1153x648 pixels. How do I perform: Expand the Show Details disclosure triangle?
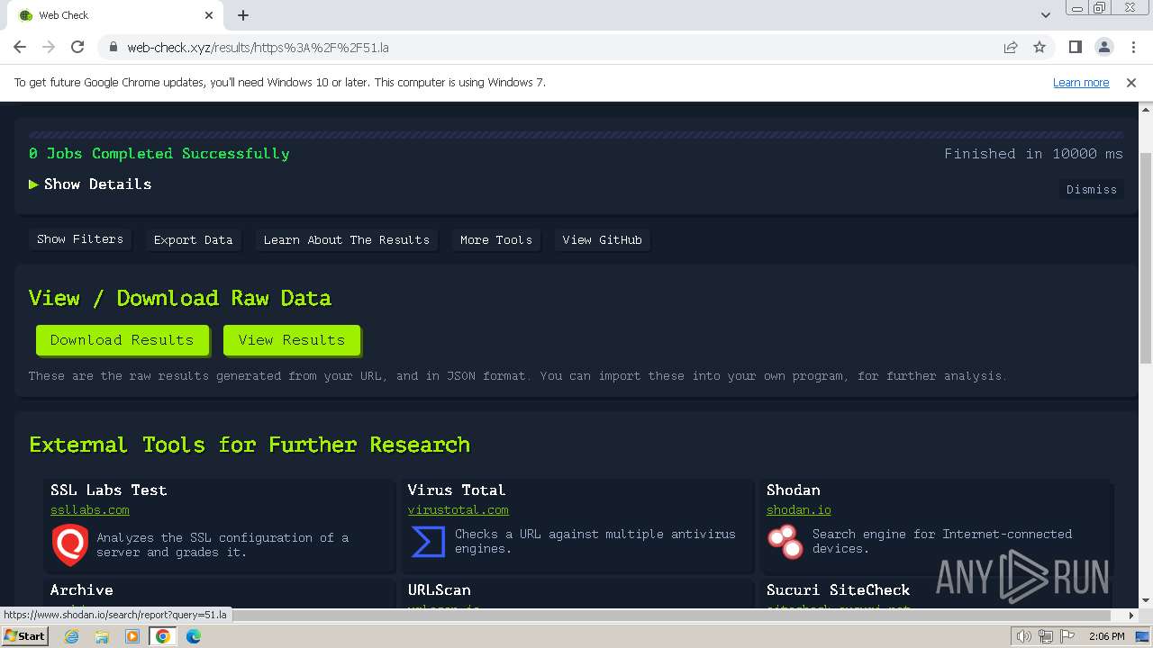(33, 184)
